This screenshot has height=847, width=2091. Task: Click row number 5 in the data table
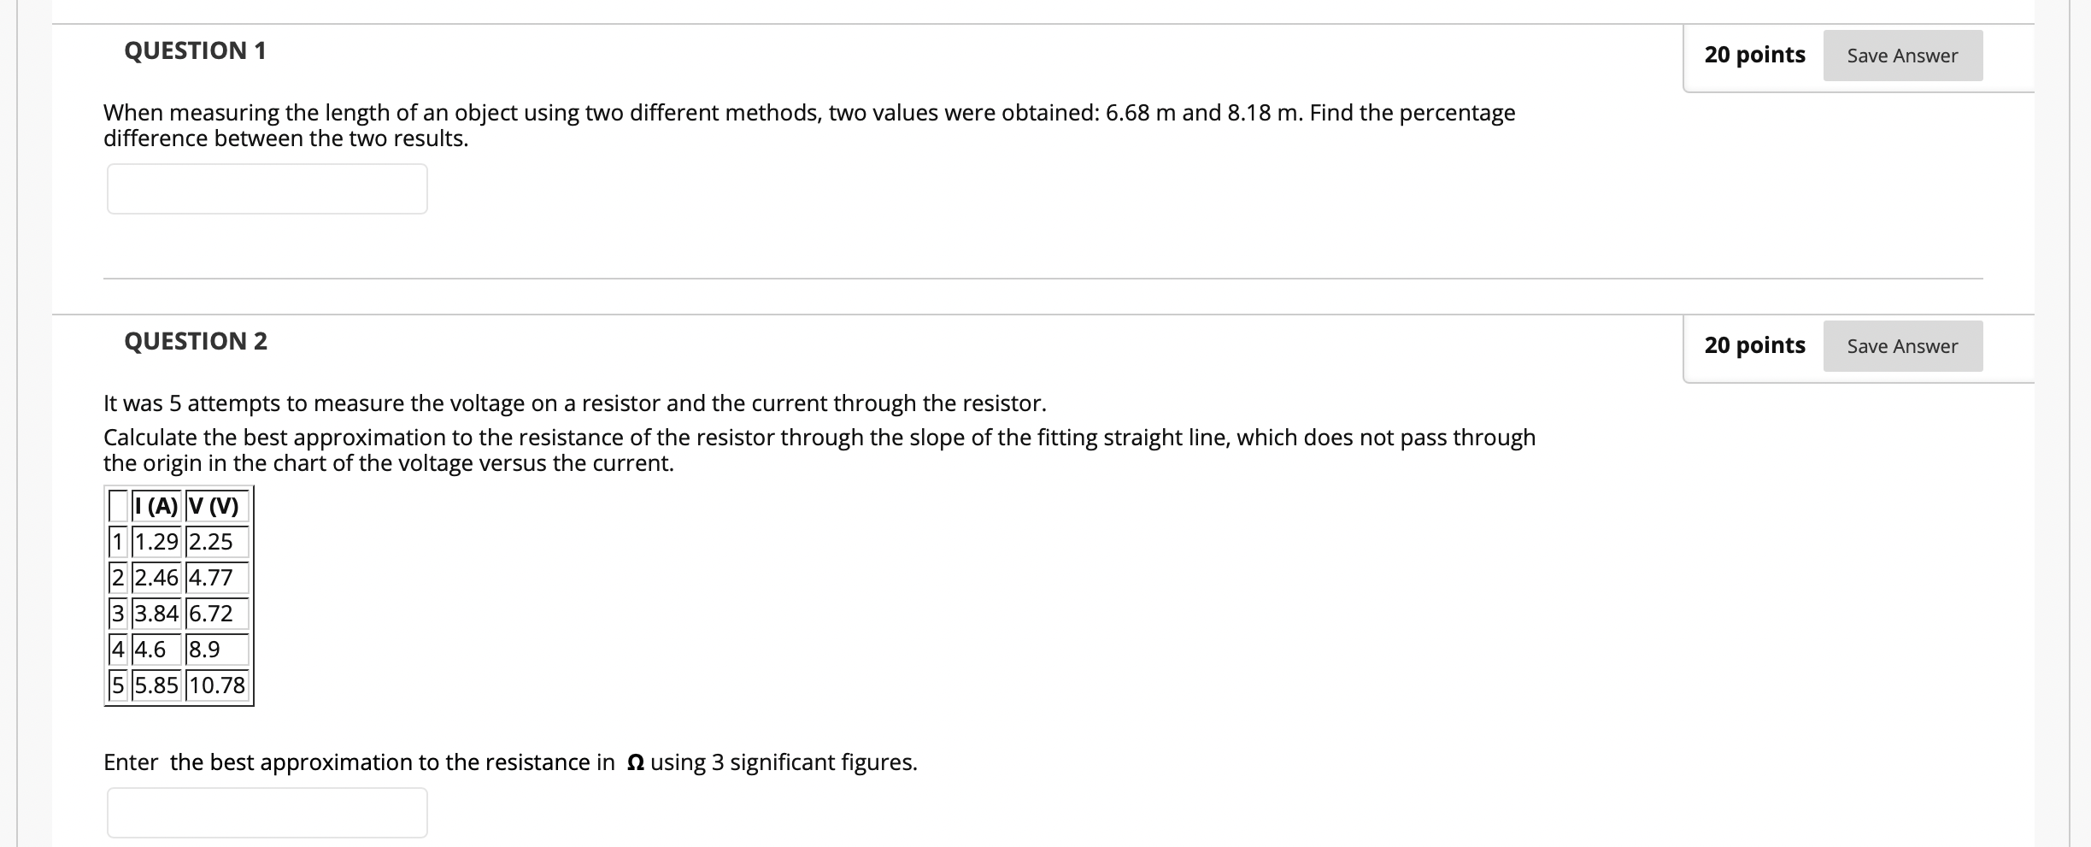click(117, 685)
